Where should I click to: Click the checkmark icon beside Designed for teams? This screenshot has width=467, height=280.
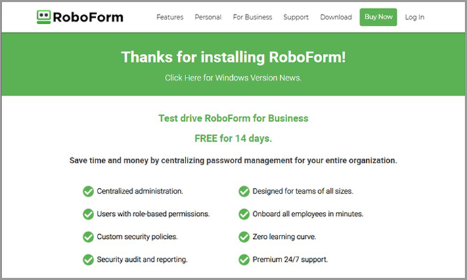244,192
